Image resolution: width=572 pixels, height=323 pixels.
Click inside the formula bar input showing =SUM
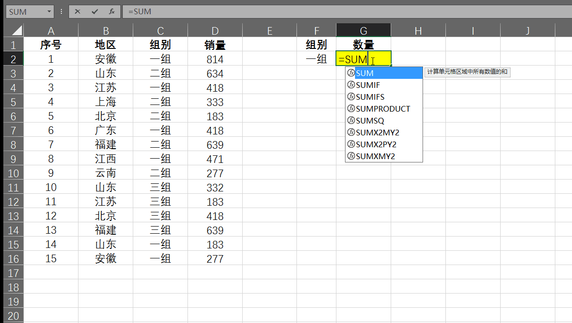(x=346, y=11)
